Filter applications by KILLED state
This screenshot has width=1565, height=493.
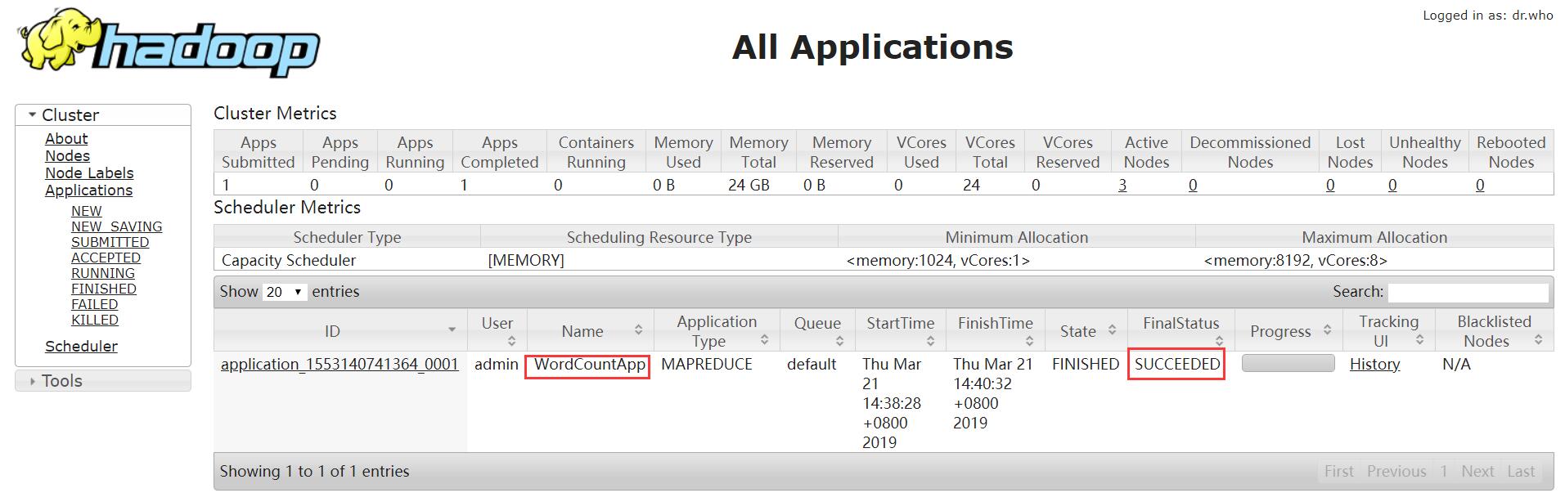click(95, 320)
